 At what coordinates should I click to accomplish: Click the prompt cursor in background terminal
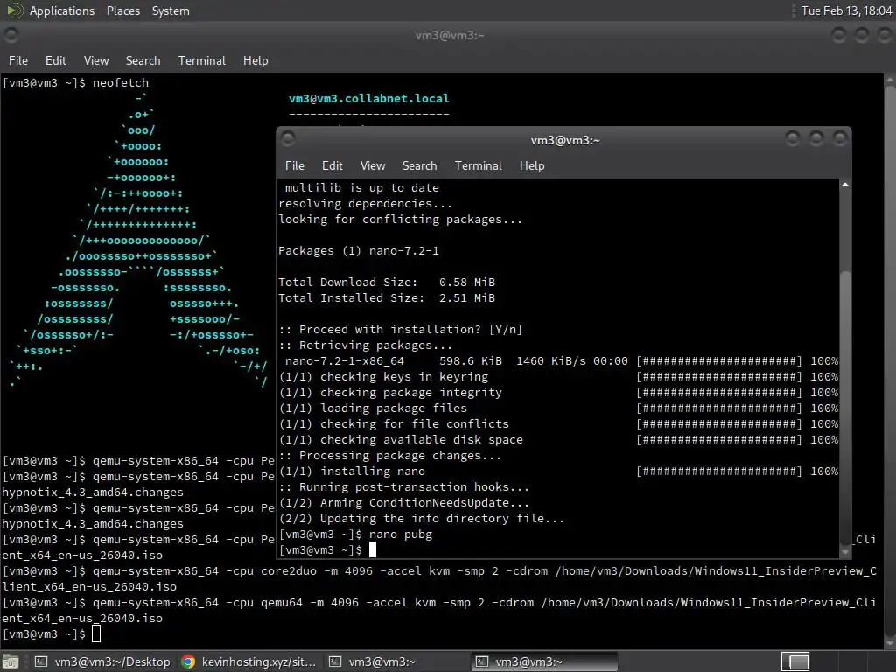96,633
